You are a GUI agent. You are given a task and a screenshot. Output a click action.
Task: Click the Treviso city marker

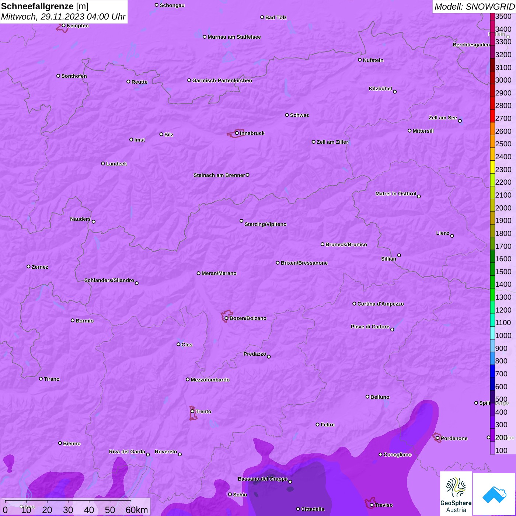click(372, 505)
